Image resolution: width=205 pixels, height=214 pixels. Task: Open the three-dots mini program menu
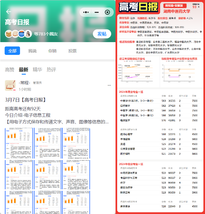(x=86, y=12)
